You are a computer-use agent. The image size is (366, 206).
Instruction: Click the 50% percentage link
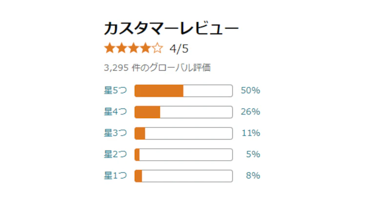(x=250, y=91)
